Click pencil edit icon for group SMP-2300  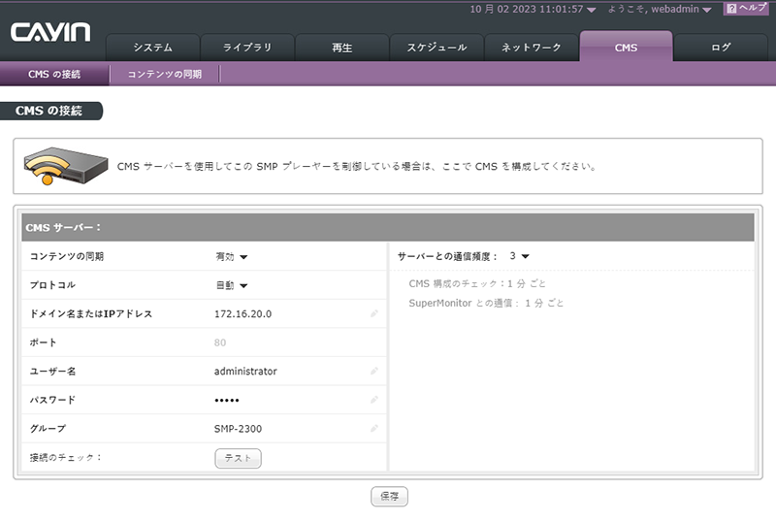pyautogui.click(x=374, y=429)
